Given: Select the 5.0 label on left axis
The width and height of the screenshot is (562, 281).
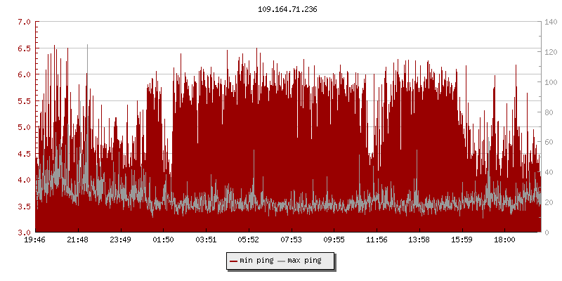Looking at the screenshot, I should click(x=24, y=127).
